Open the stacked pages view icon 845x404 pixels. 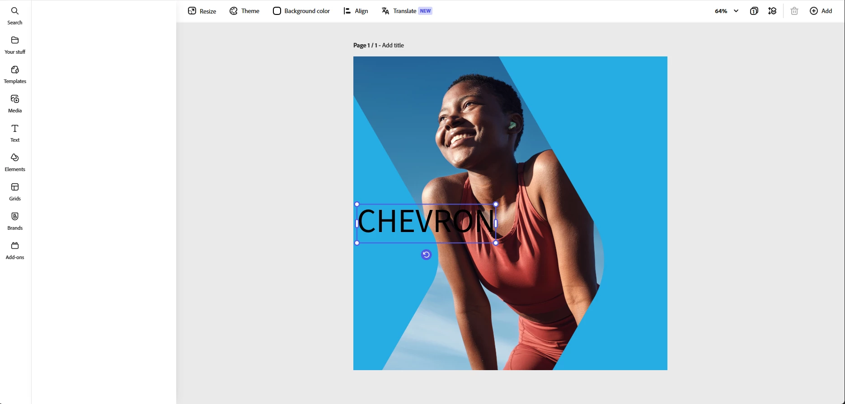pyautogui.click(x=754, y=11)
